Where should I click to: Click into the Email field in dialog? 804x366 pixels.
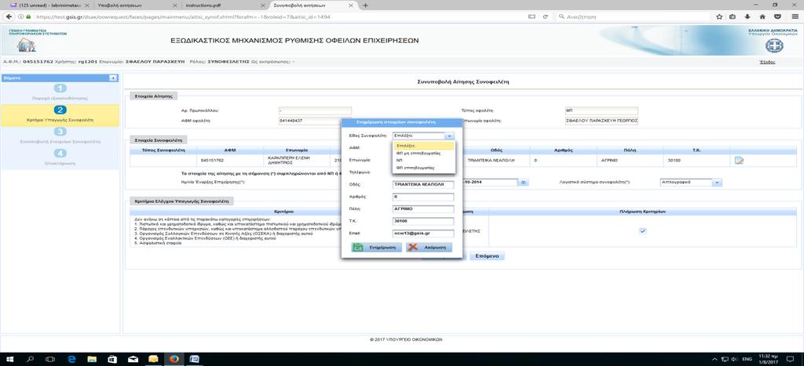(x=423, y=234)
